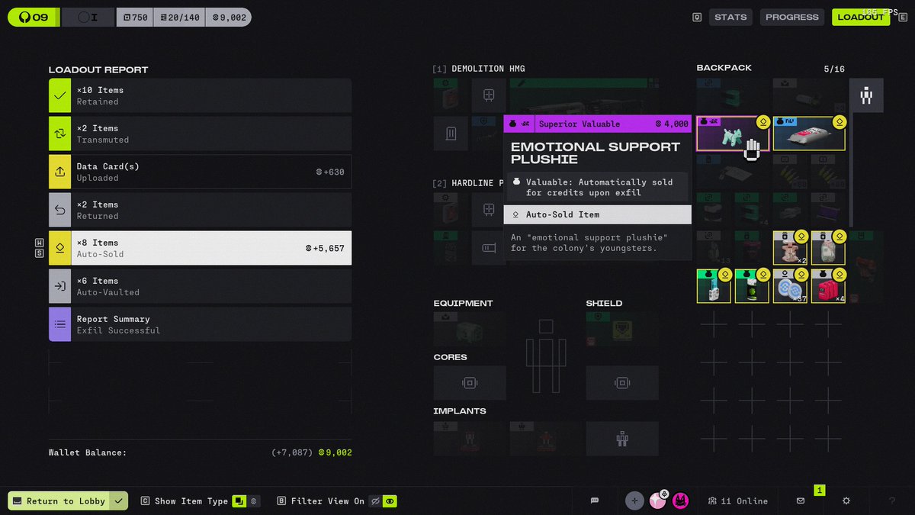Toggle Show Item Type to stacked-cards mode
The width and height of the screenshot is (915, 515).
(239, 501)
